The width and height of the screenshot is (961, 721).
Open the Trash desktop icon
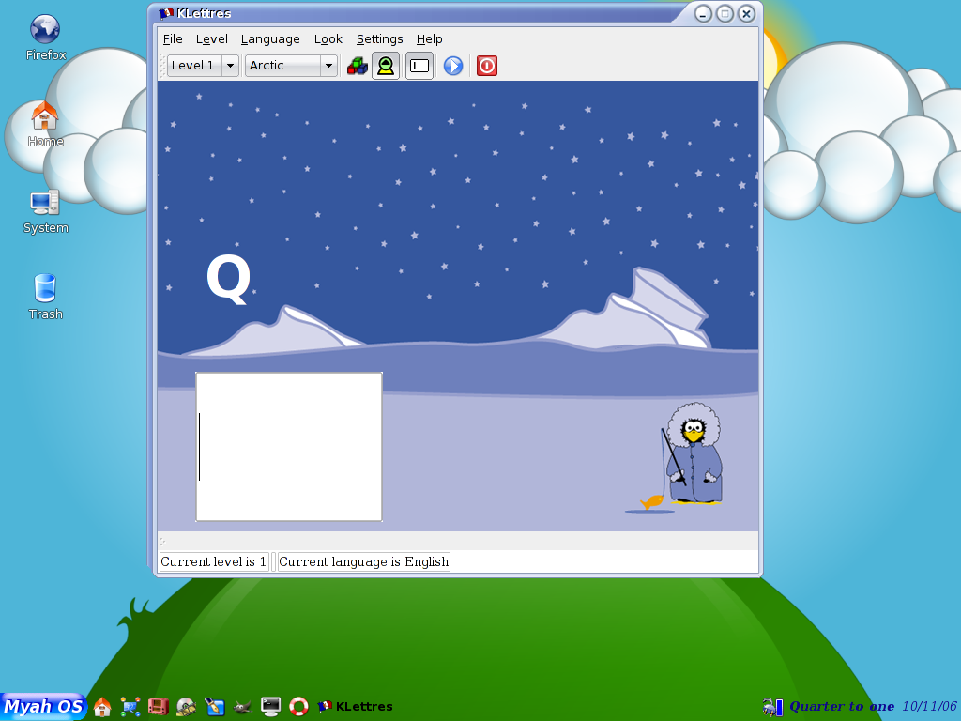coord(45,297)
